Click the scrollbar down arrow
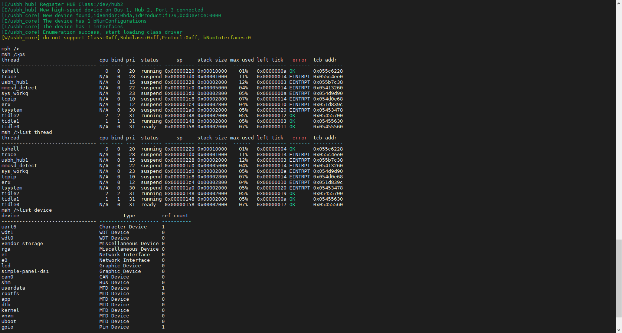The width and height of the screenshot is (622, 333). click(618, 330)
